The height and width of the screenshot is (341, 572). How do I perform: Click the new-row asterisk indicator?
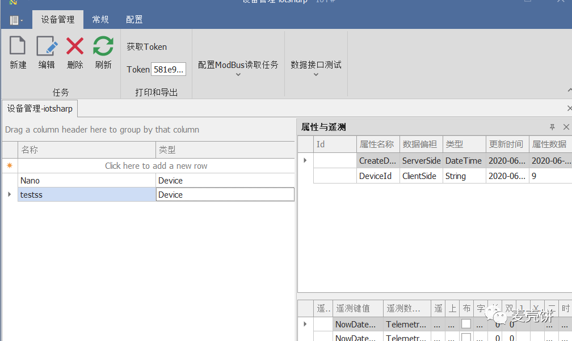tap(10, 166)
